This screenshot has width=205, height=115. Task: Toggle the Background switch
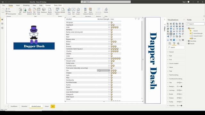181,87
